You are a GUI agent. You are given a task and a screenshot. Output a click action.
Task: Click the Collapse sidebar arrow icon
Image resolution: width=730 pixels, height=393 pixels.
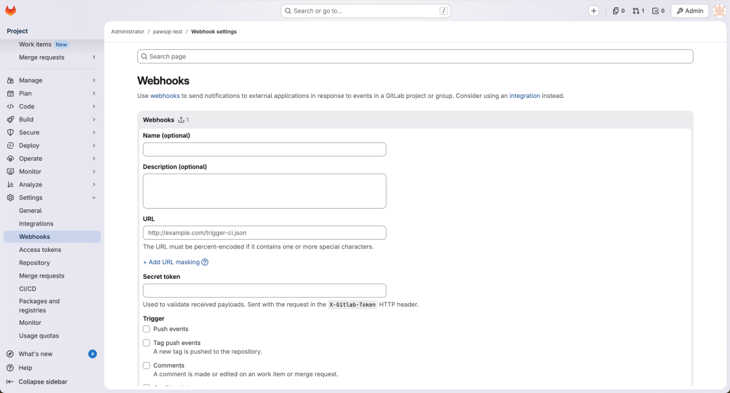click(10, 382)
